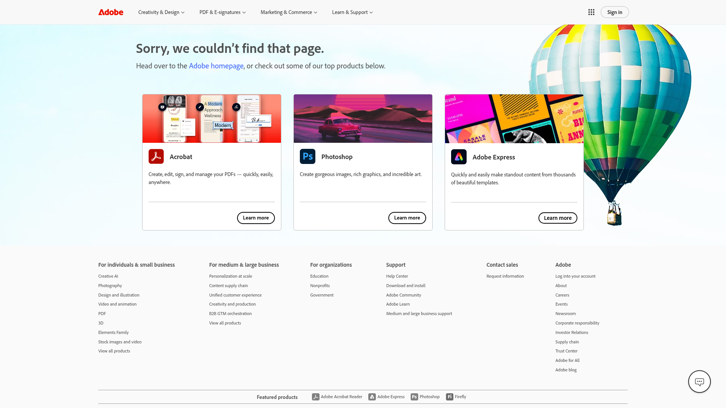This screenshot has height=408, width=726.
Task: Open the chat bubble support icon
Action: 699,381
